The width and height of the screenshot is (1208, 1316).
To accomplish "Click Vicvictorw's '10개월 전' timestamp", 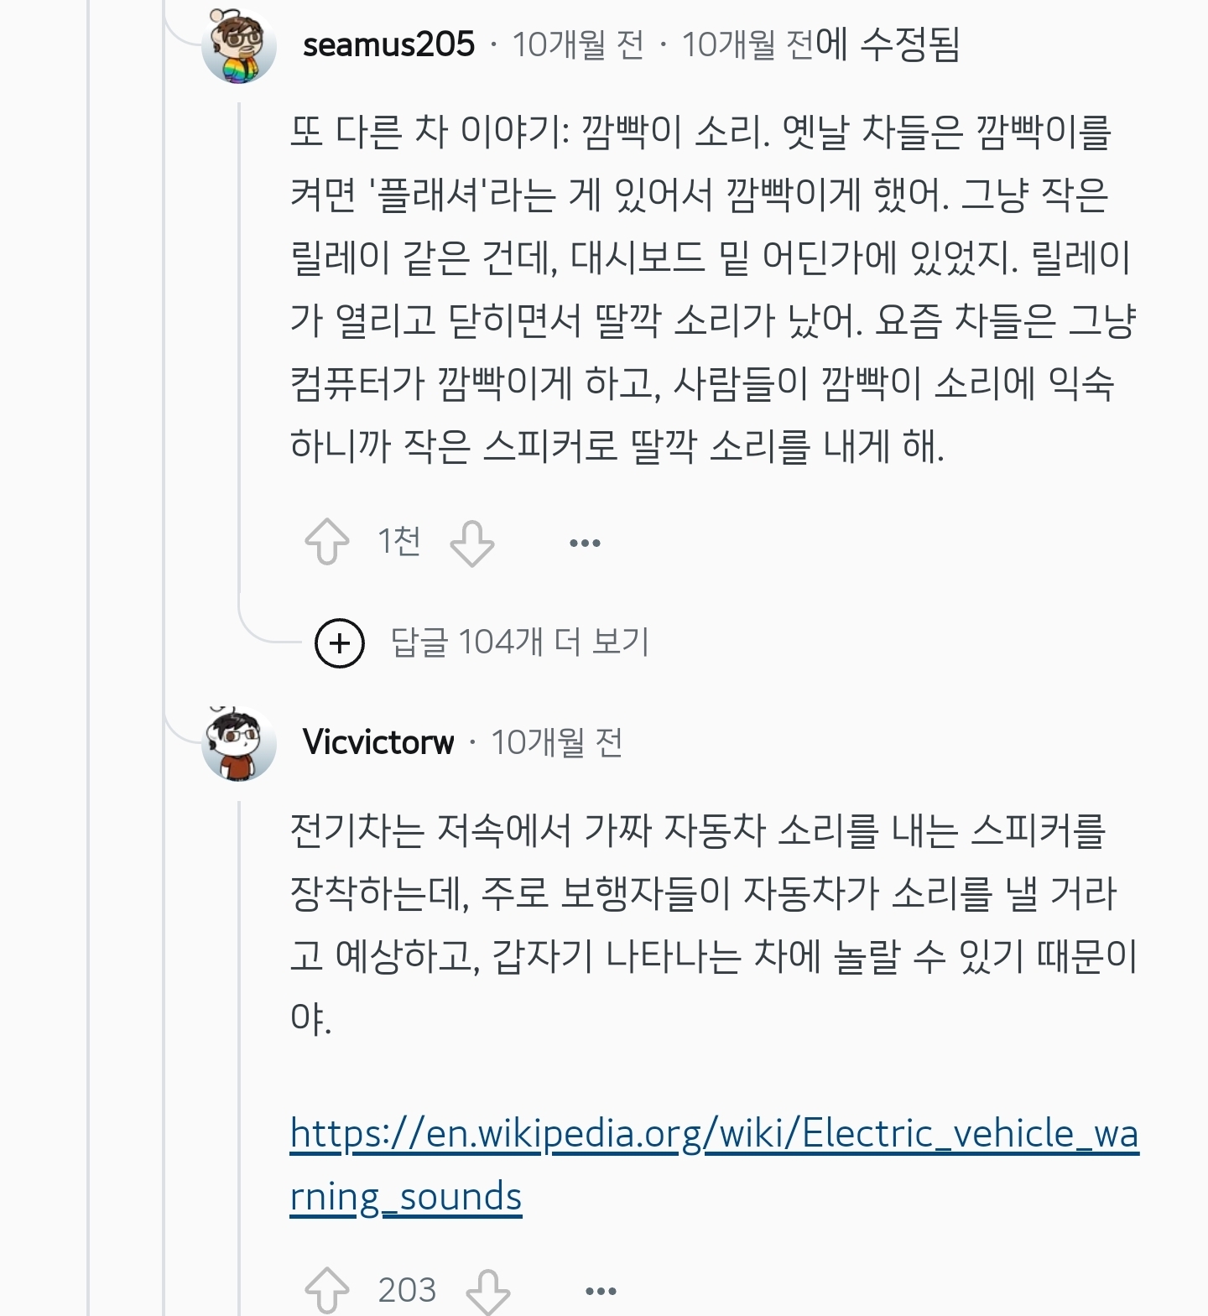I will tap(556, 742).
